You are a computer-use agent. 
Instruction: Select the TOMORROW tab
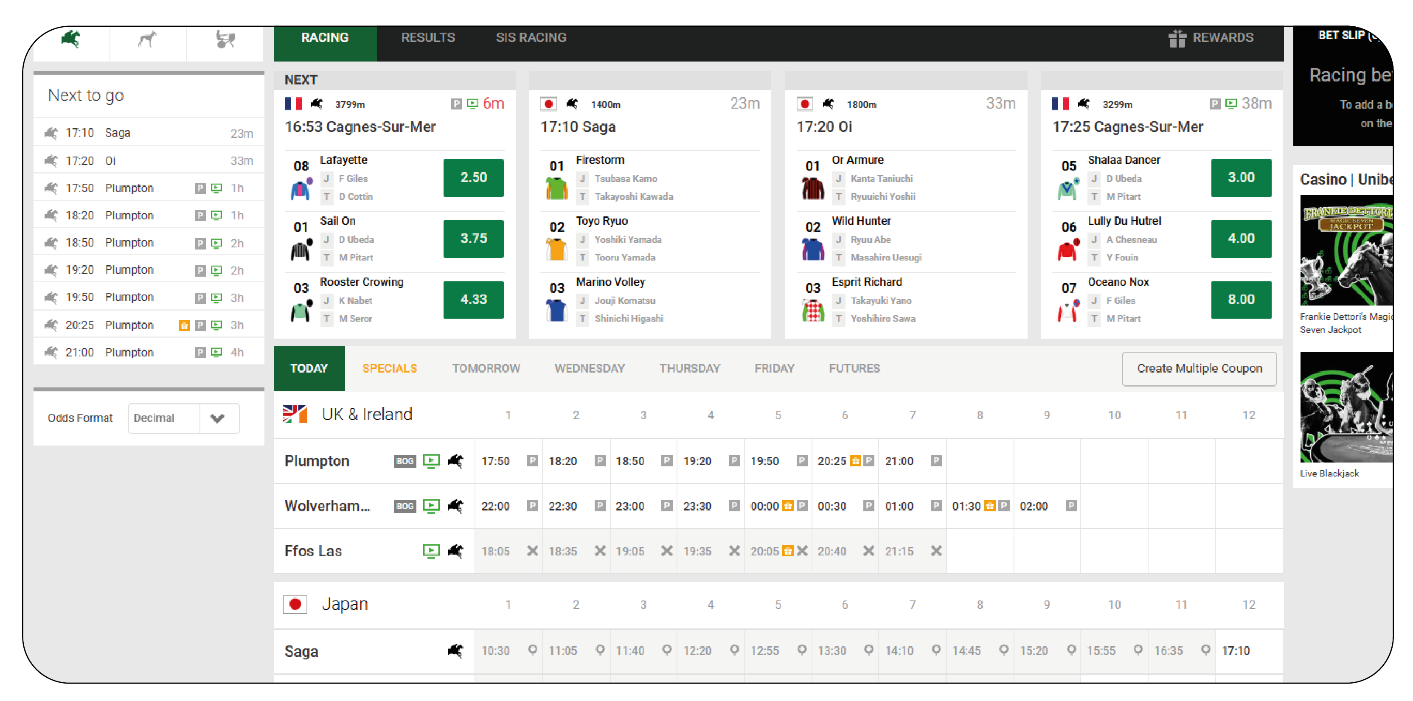click(486, 369)
